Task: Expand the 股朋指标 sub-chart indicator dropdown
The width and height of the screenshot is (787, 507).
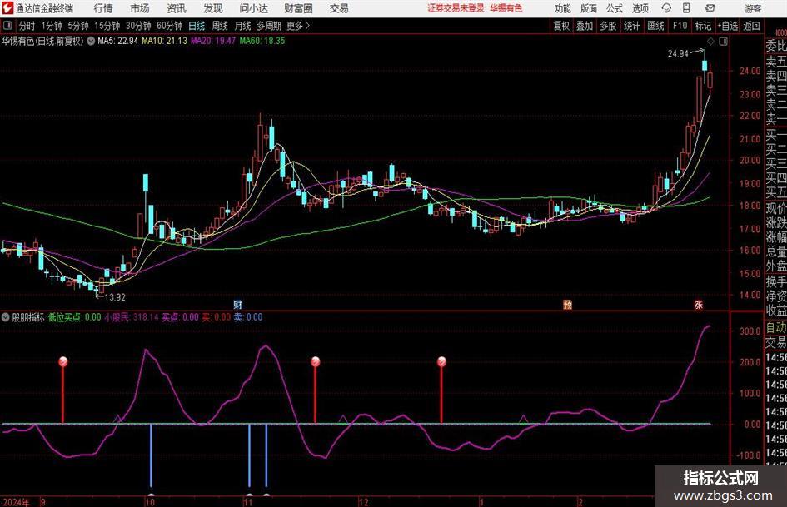Action: [x=6, y=317]
